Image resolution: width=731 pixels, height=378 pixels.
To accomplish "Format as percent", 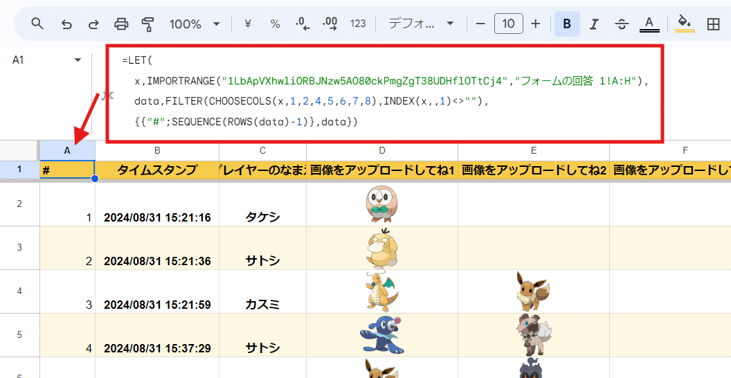I will pos(275,24).
